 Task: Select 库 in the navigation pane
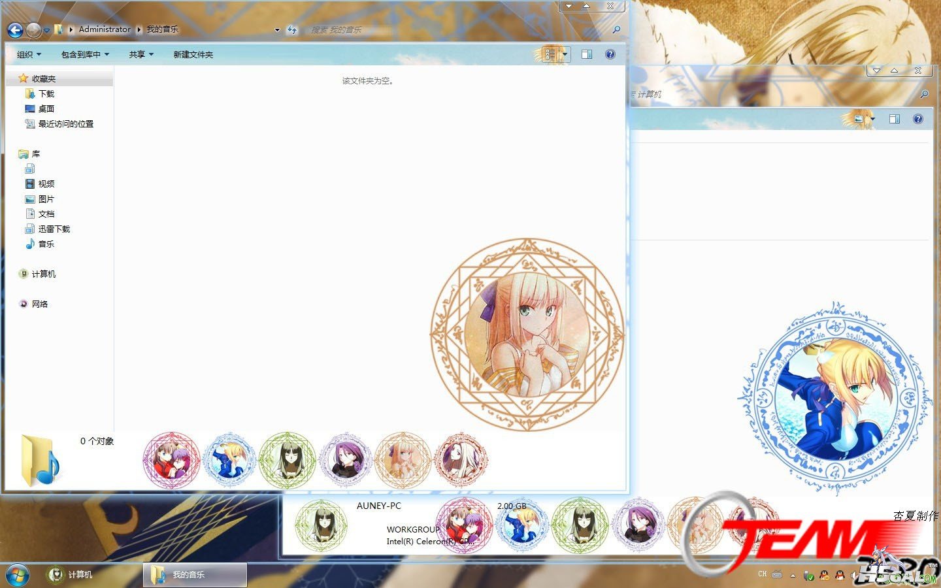[36, 154]
